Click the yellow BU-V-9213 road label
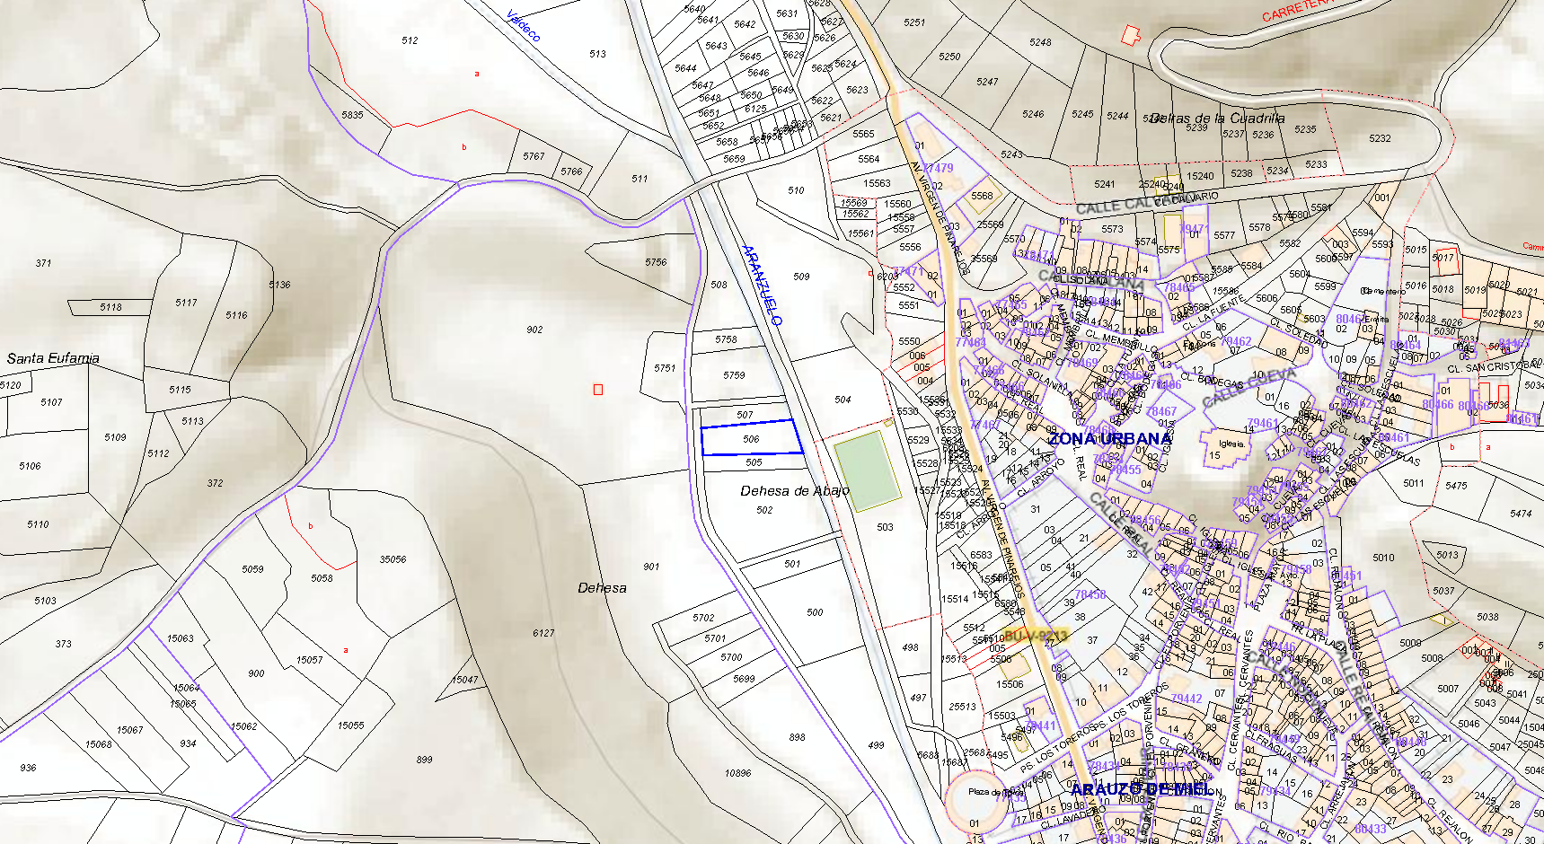The width and height of the screenshot is (1544, 844). pyautogui.click(x=1035, y=636)
